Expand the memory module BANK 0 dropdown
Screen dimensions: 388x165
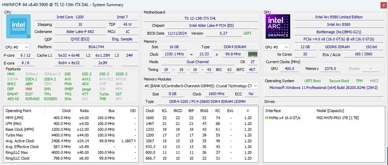201,86
